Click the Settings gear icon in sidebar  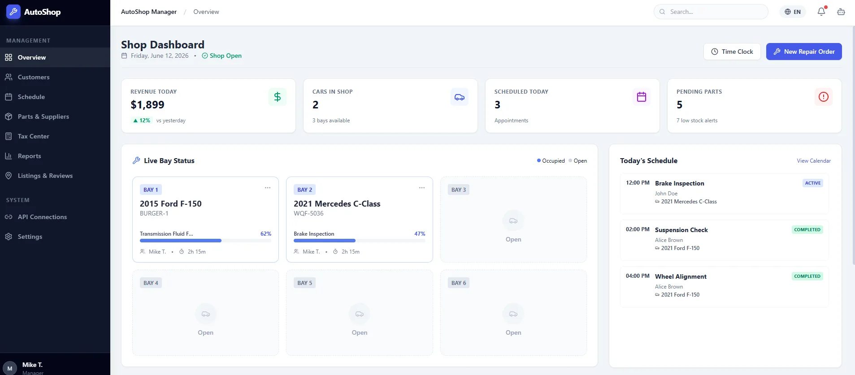[9, 237]
